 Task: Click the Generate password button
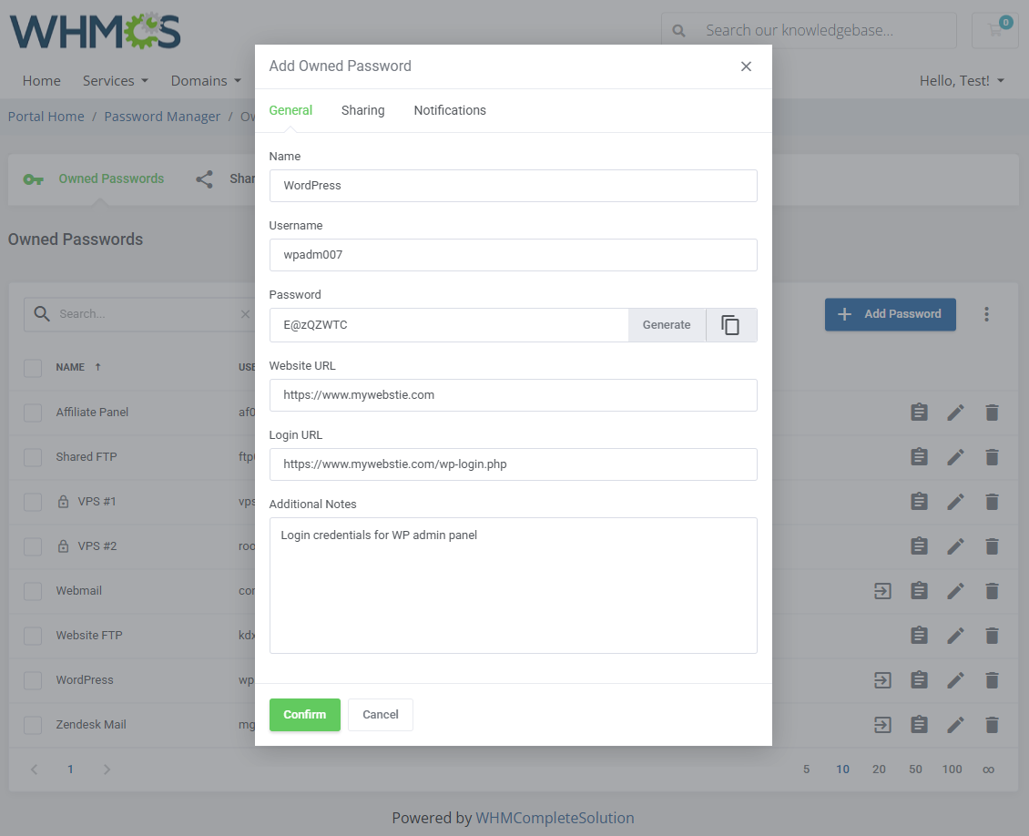(667, 325)
